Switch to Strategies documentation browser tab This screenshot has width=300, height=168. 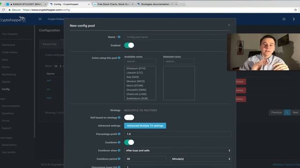point(157,4)
